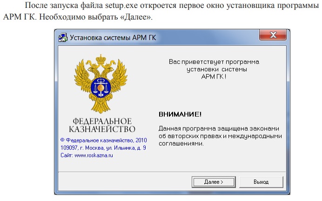Click the Выход button
The image size is (322, 201).
pos(261,182)
